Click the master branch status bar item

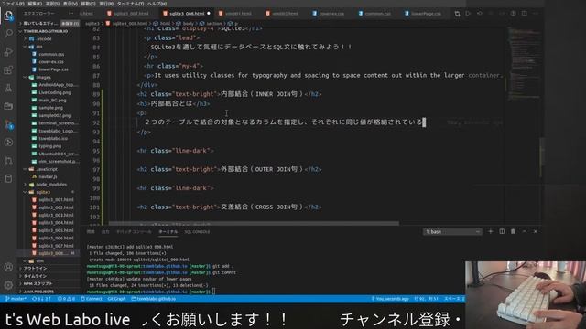pos(16,299)
